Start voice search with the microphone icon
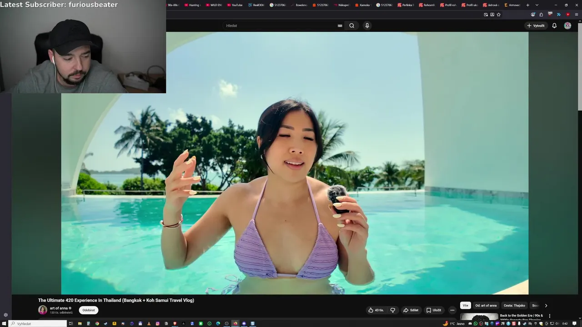 click(367, 25)
